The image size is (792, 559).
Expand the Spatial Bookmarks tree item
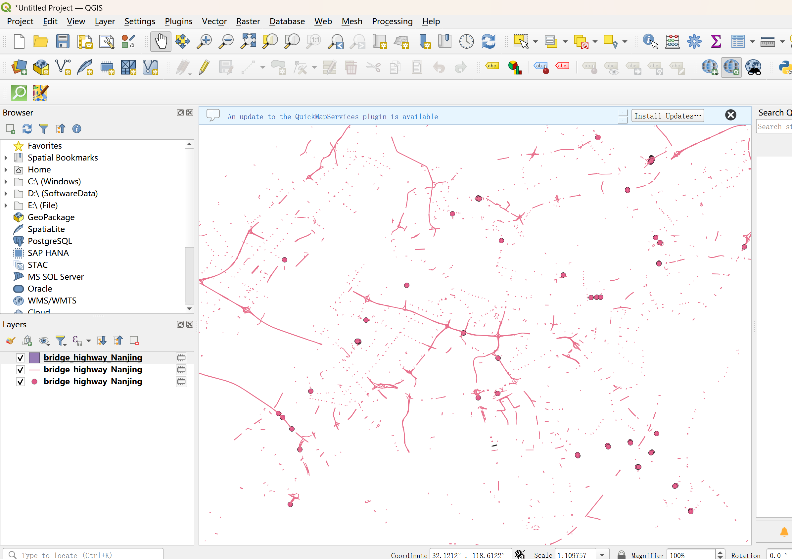[x=6, y=158]
